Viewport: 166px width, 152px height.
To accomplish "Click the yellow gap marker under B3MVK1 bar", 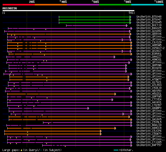I will pos(44,55).
